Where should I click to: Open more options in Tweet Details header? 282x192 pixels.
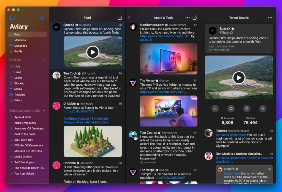[x=270, y=18]
